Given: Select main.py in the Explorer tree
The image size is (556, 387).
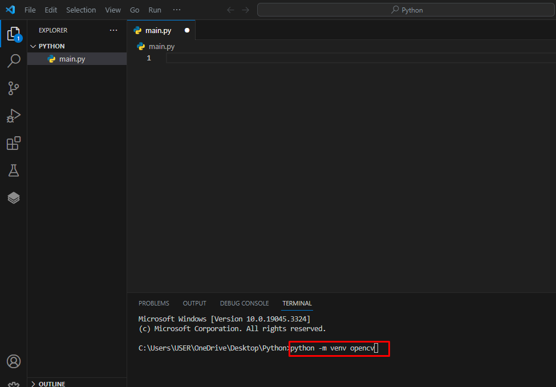Looking at the screenshot, I should (x=77, y=59).
